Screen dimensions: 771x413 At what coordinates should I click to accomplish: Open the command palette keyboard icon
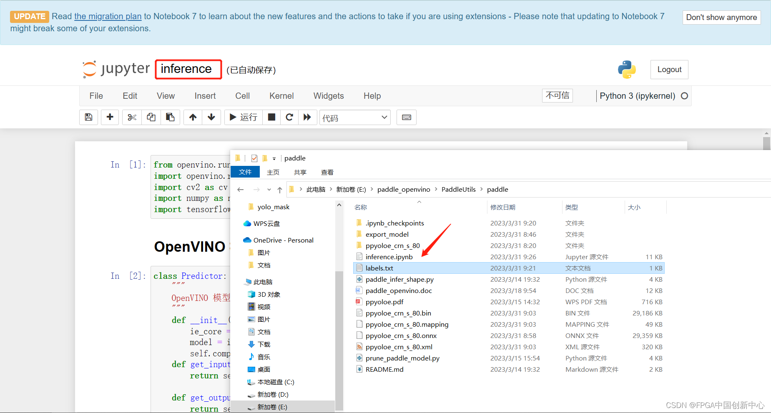(x=407, y=117)
